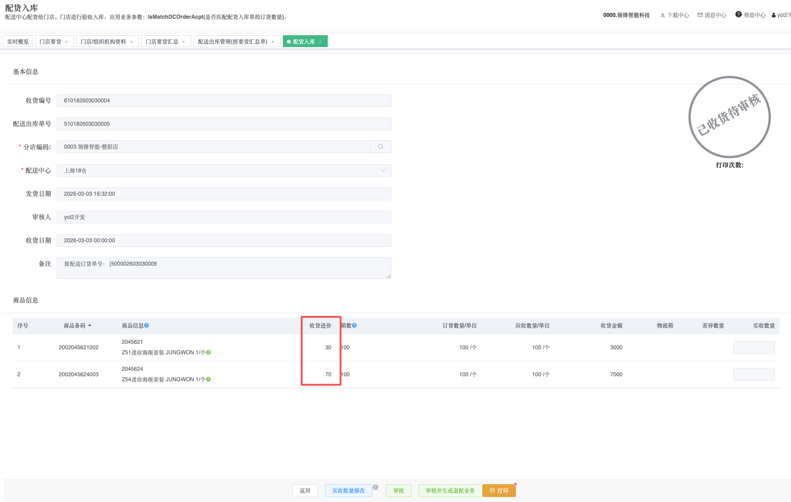Image resolution: width=791 pixels, height=502 pixels.
Task: Click the 发货日期 date field
Action: 224,194
